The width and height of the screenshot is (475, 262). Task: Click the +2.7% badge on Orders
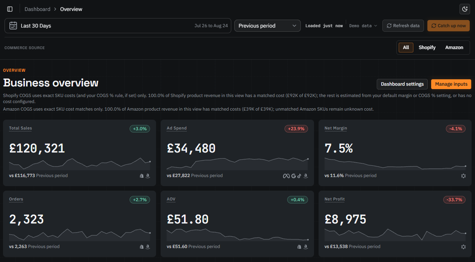click(x=140, y=200)
